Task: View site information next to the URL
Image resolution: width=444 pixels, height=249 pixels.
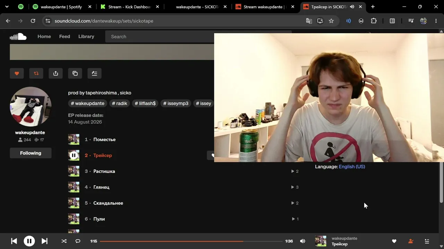Action: [x=48, y=21]
